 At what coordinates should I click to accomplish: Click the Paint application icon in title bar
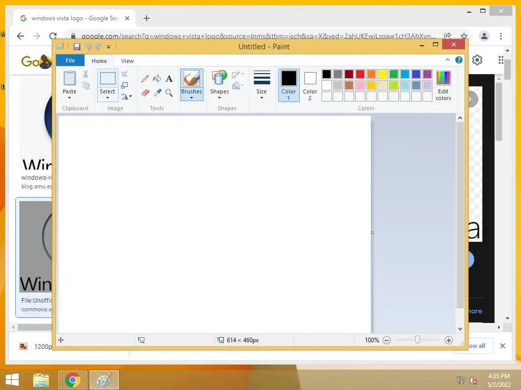point(60,47)
